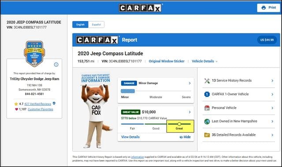Click the CARFAX logo in top banner
This screenshot has width=282, height=167.
click(140, 8)
